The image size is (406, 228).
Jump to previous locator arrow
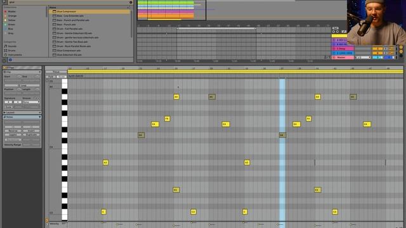point(334,32)
